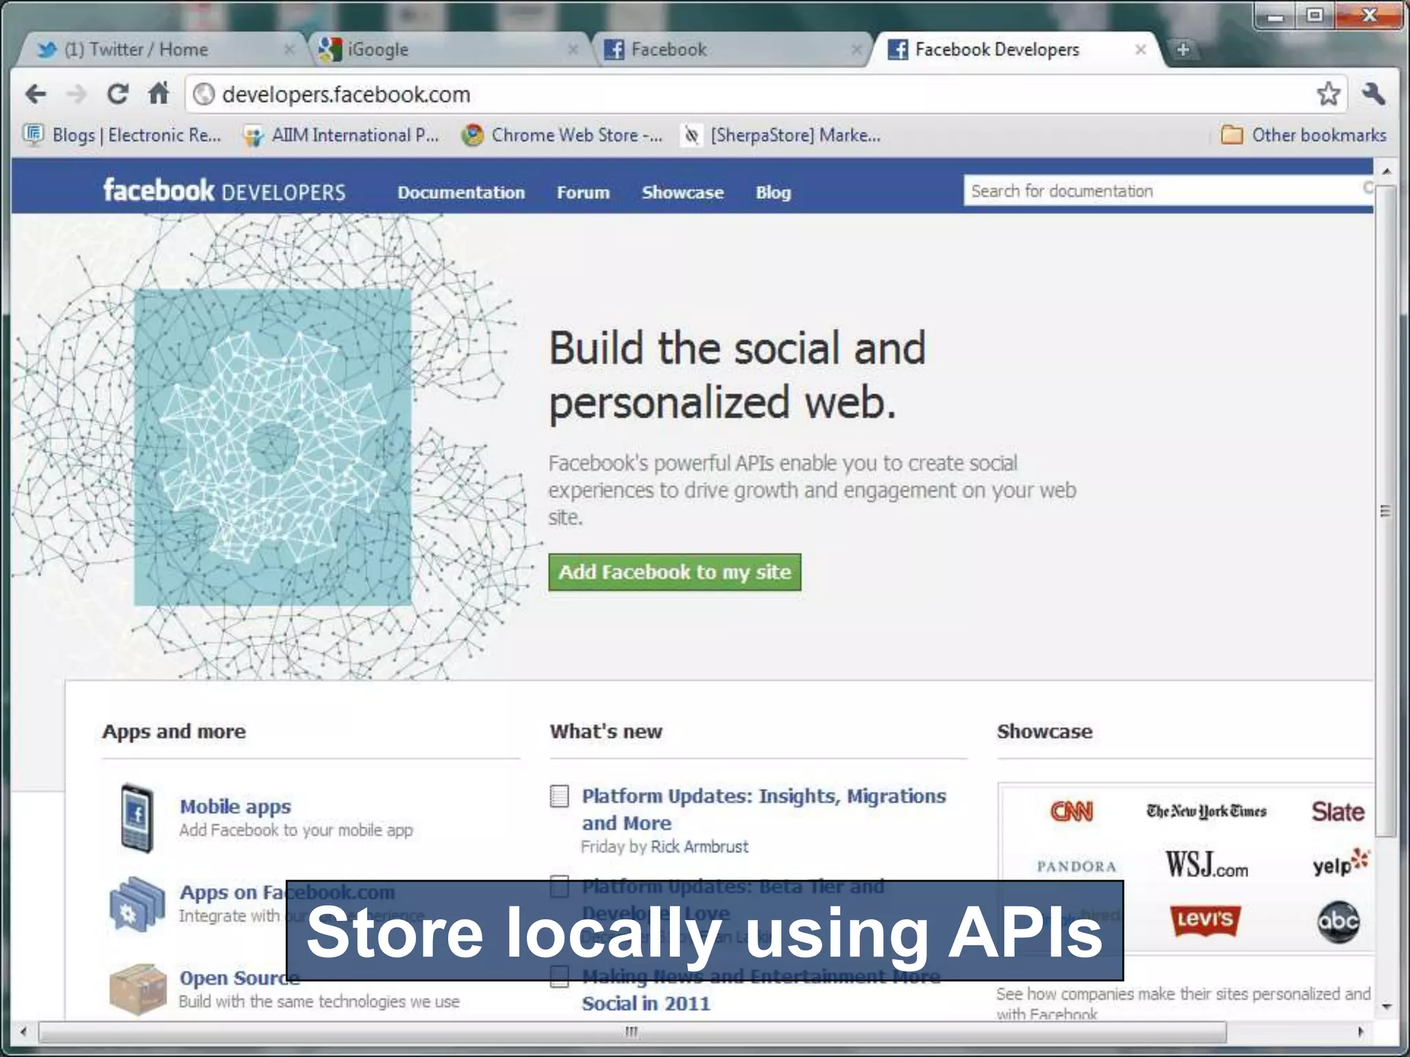The height and width of the screenshot is (1057, 1410).
Task: Open the Showcase nav link
Action: pyautogui.click(x=682, y=192)
